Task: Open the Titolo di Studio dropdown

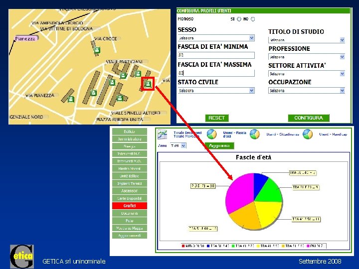Action: (x=307, y=40)
